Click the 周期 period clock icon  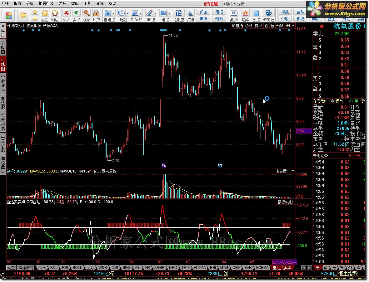pos(122,13)
